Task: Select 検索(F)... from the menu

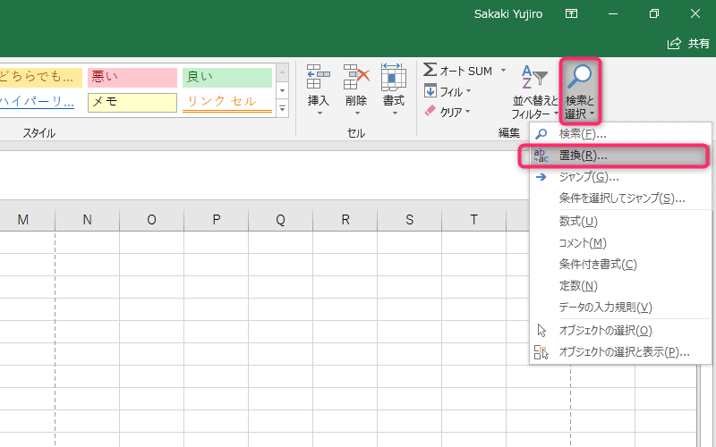Action: (620, 133)
